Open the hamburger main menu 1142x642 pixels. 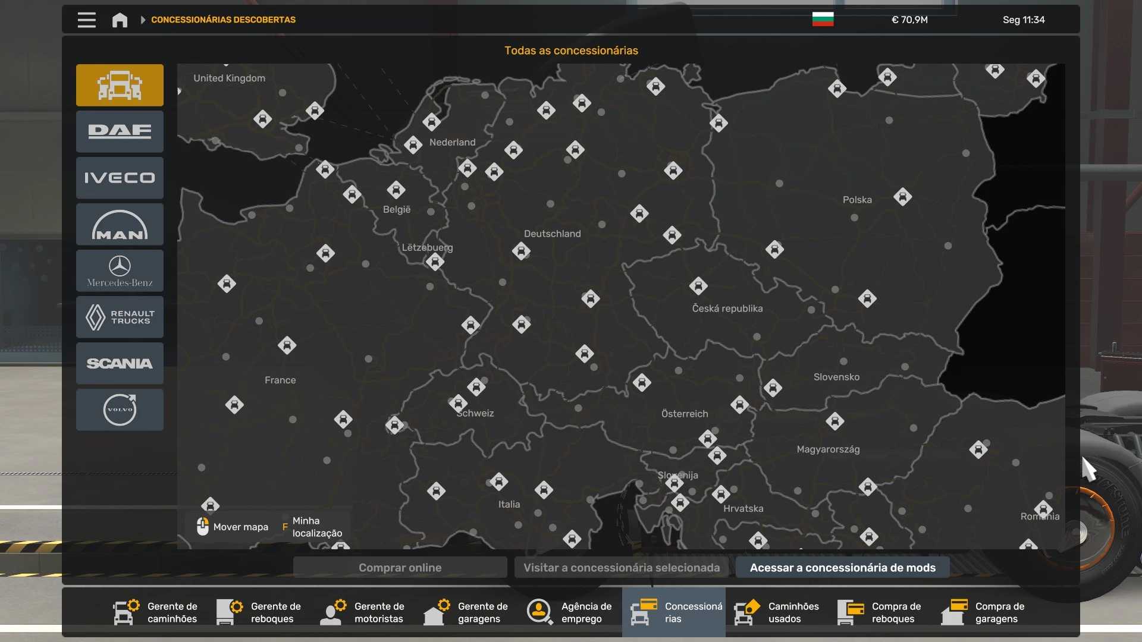87,20
